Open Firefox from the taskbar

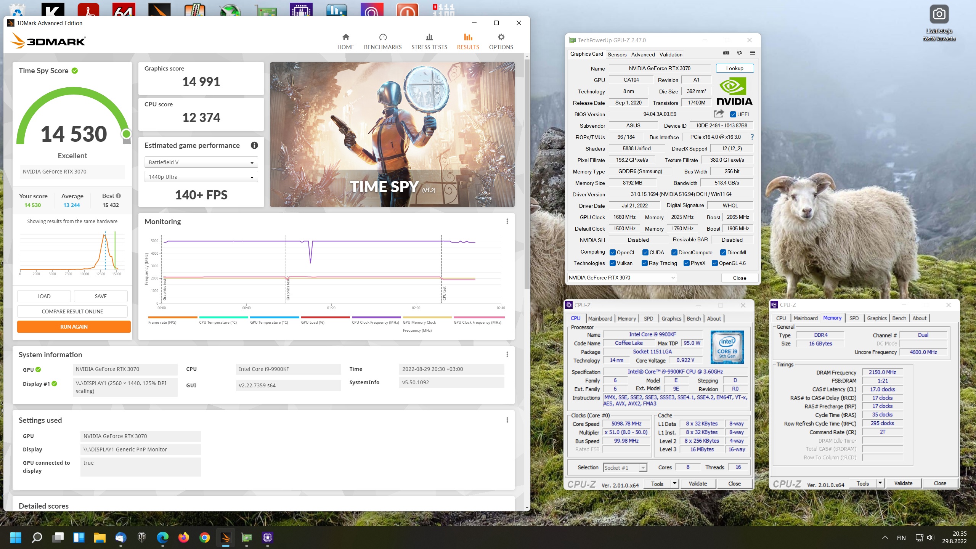pos(184,538)
